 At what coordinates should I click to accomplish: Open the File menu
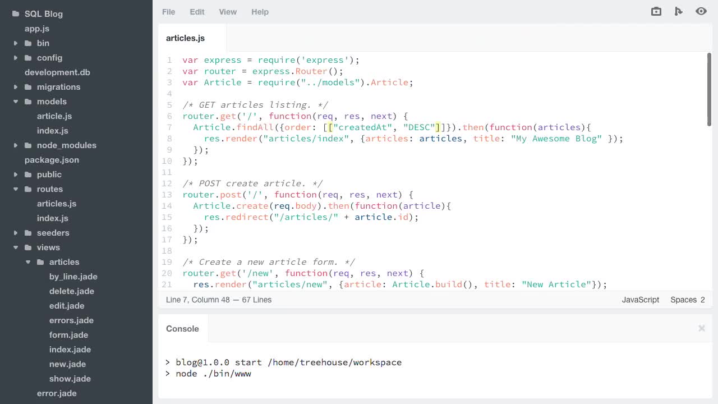point(168,12)
